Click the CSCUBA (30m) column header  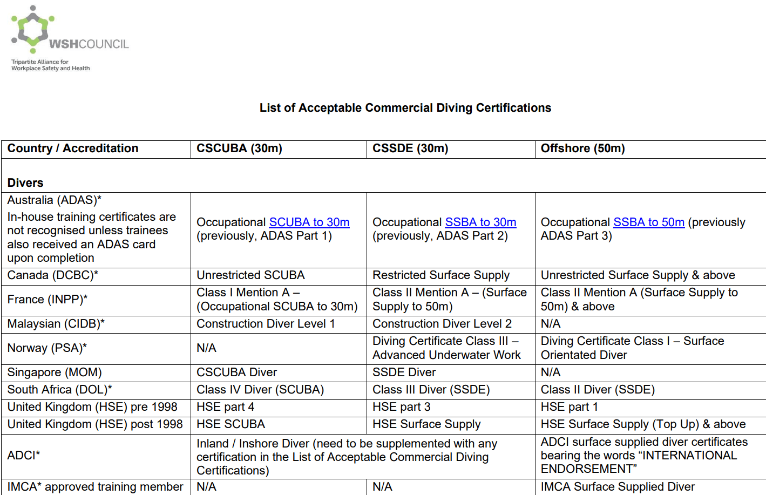[x=239, y=148]
